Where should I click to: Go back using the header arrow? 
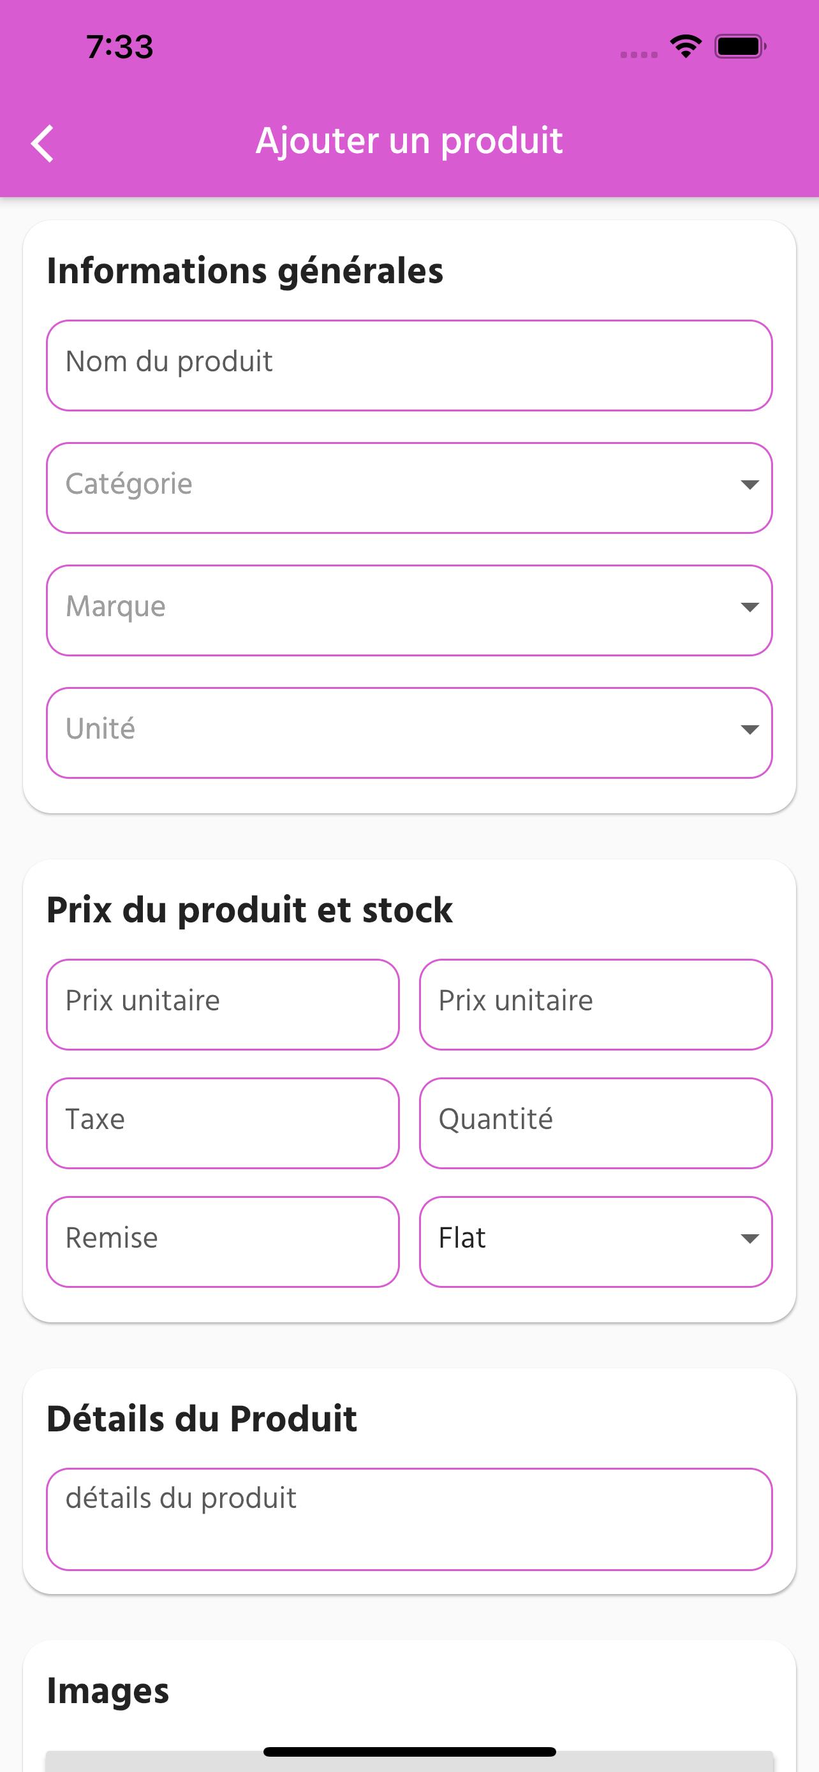(x=43, y=143)
